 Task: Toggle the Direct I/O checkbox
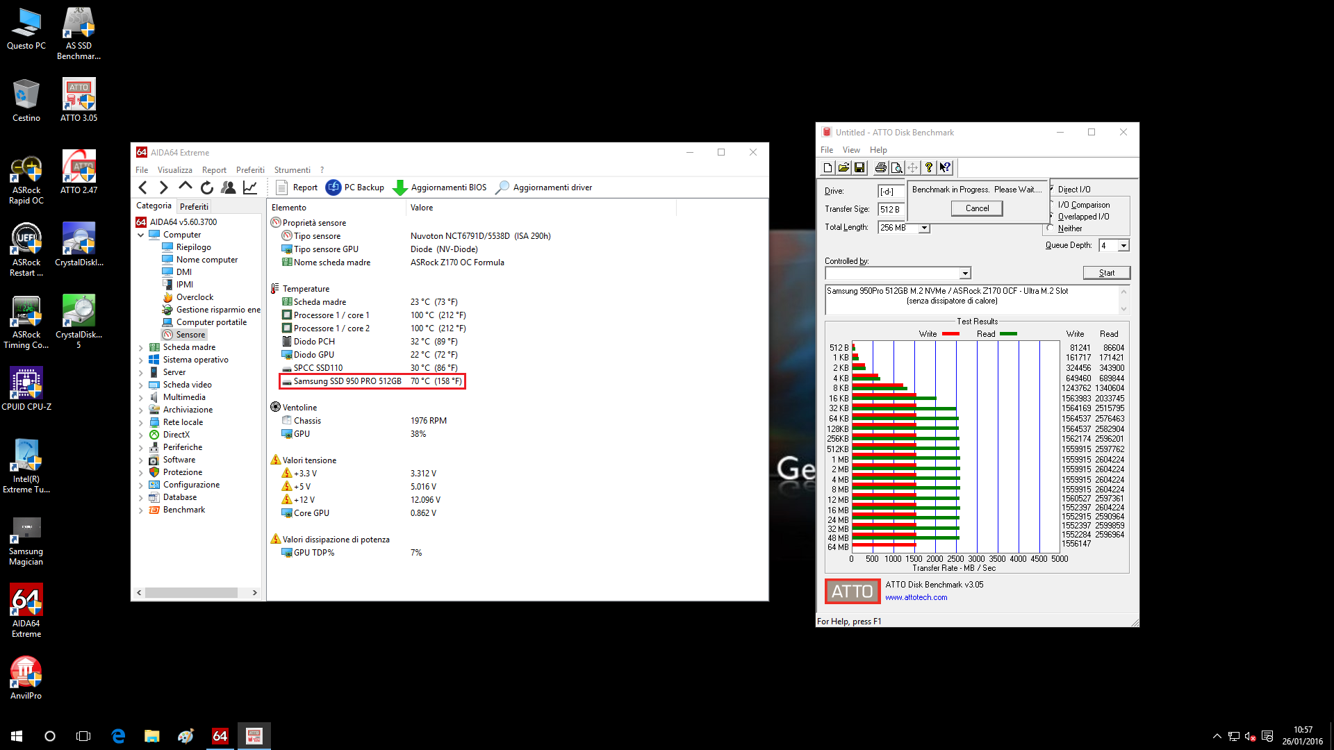tap(1052, 189)
